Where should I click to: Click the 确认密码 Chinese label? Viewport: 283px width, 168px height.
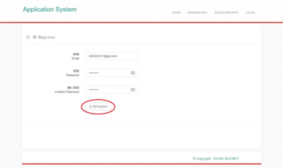coord(73,88)
